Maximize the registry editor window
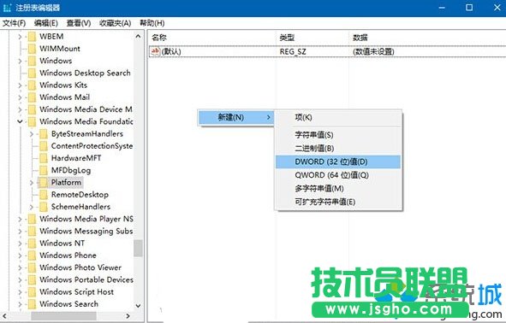The height and width of the screenshot is (323, 506). pos(469,8)
